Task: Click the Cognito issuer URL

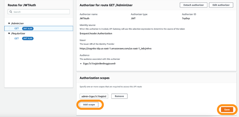Action: coord(116,49)
